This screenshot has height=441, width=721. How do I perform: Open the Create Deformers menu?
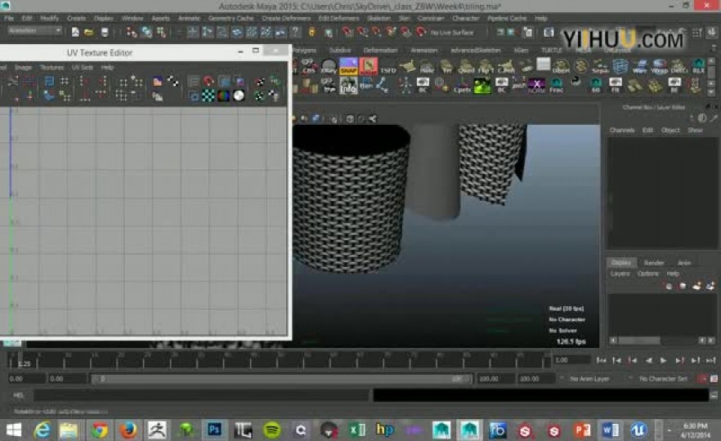pos(286,18)
